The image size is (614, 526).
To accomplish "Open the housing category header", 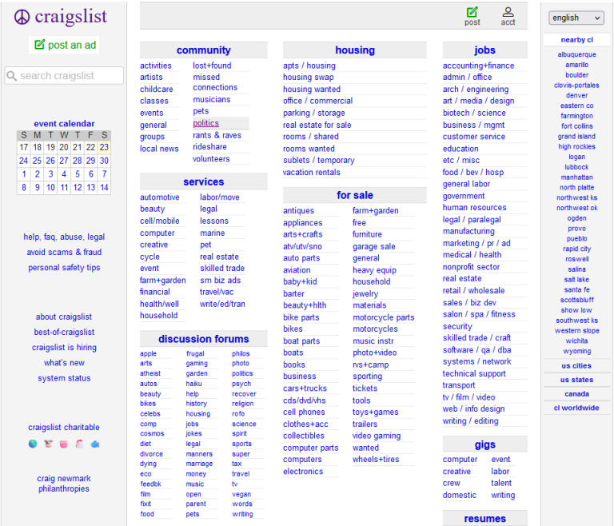I will [355, 50].
